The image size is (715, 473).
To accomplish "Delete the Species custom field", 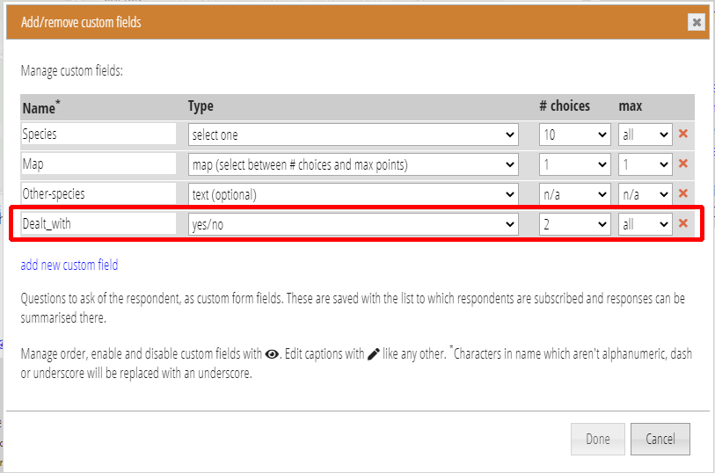I will pyautogui.click(x=683, y=134).
